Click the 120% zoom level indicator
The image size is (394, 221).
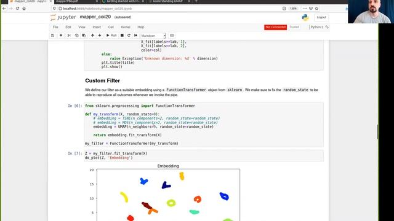point(293,8)
